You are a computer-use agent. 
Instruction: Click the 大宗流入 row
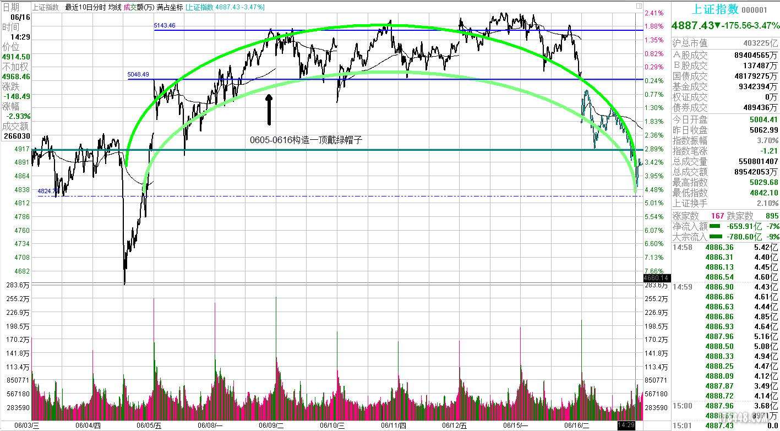coord(726,237)
